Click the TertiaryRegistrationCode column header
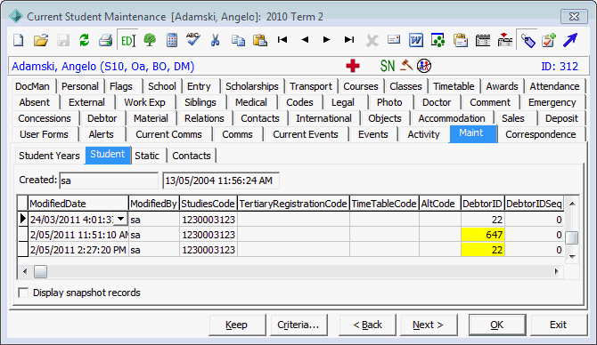This screenshot has height=345, width=597. pos(293,204)
